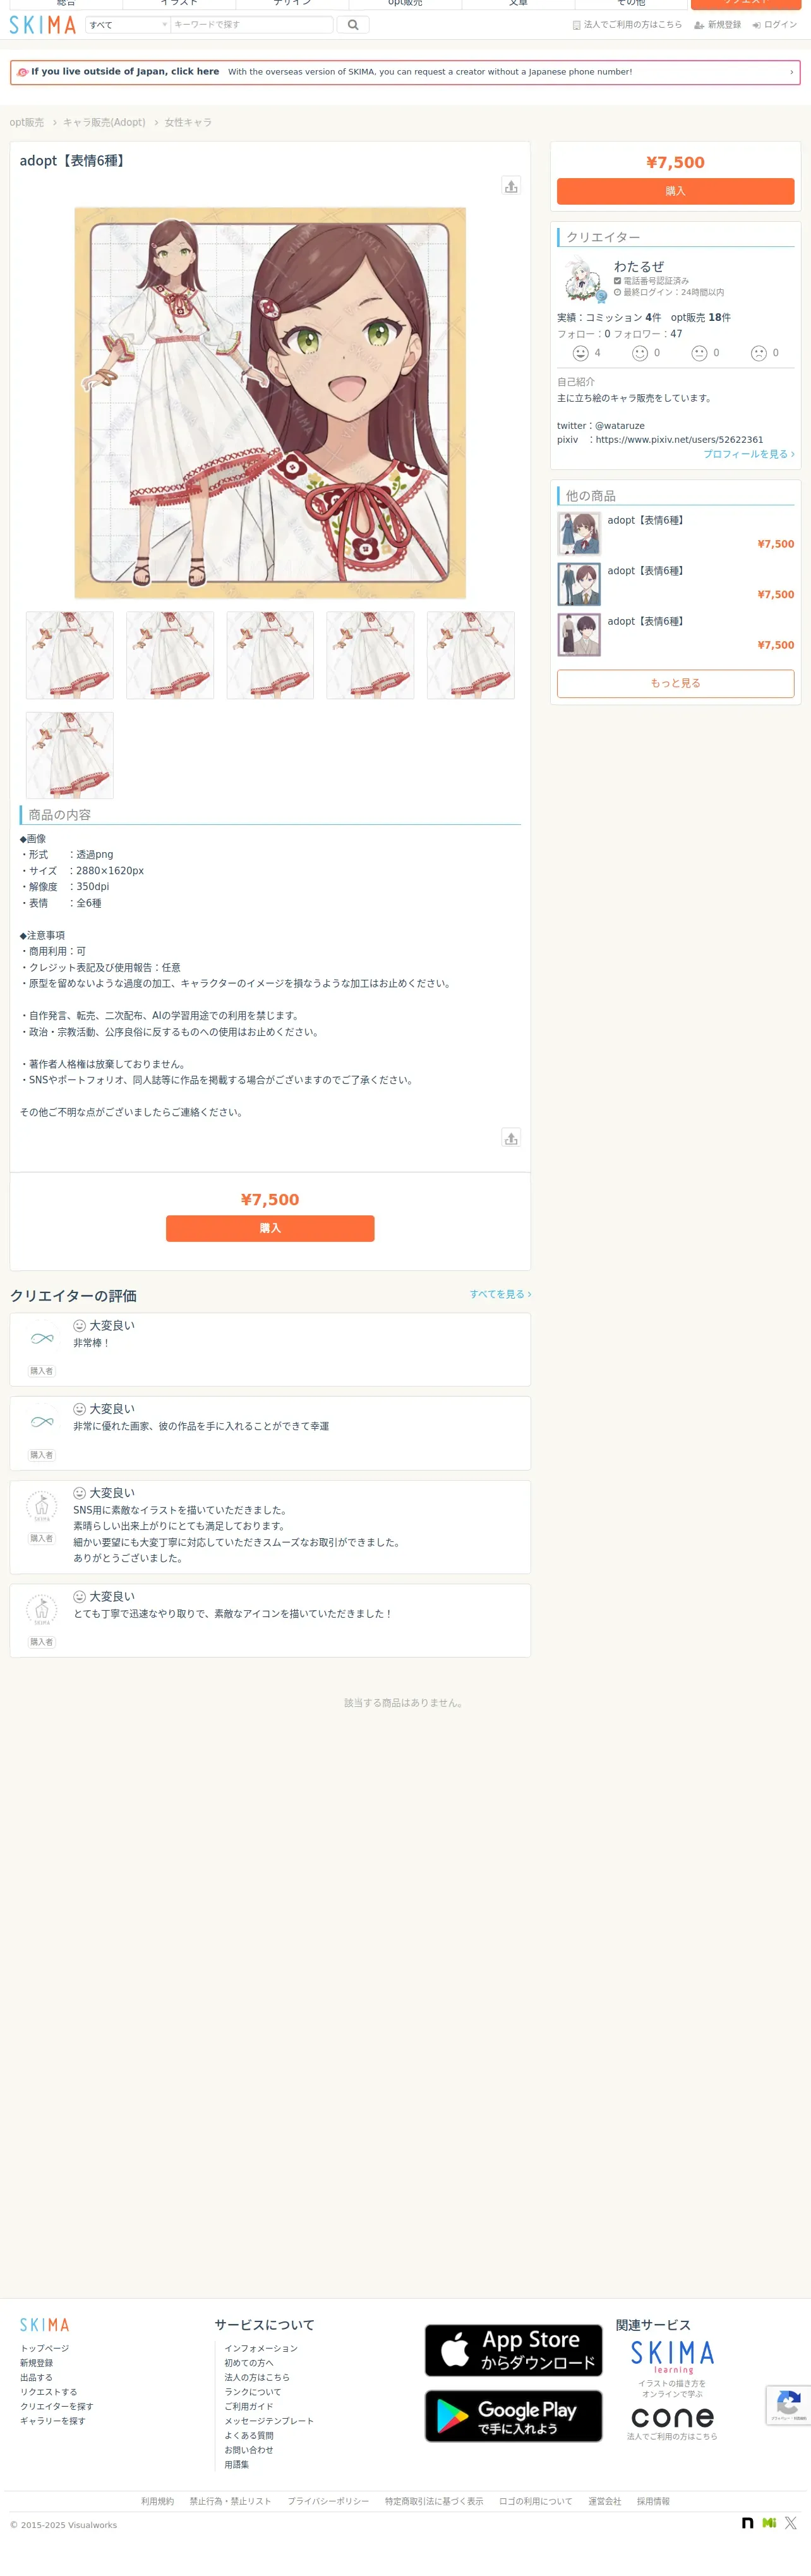Screen dimensions: 811x2576
Task: Click the share icon below the description
Action: 511,1138
